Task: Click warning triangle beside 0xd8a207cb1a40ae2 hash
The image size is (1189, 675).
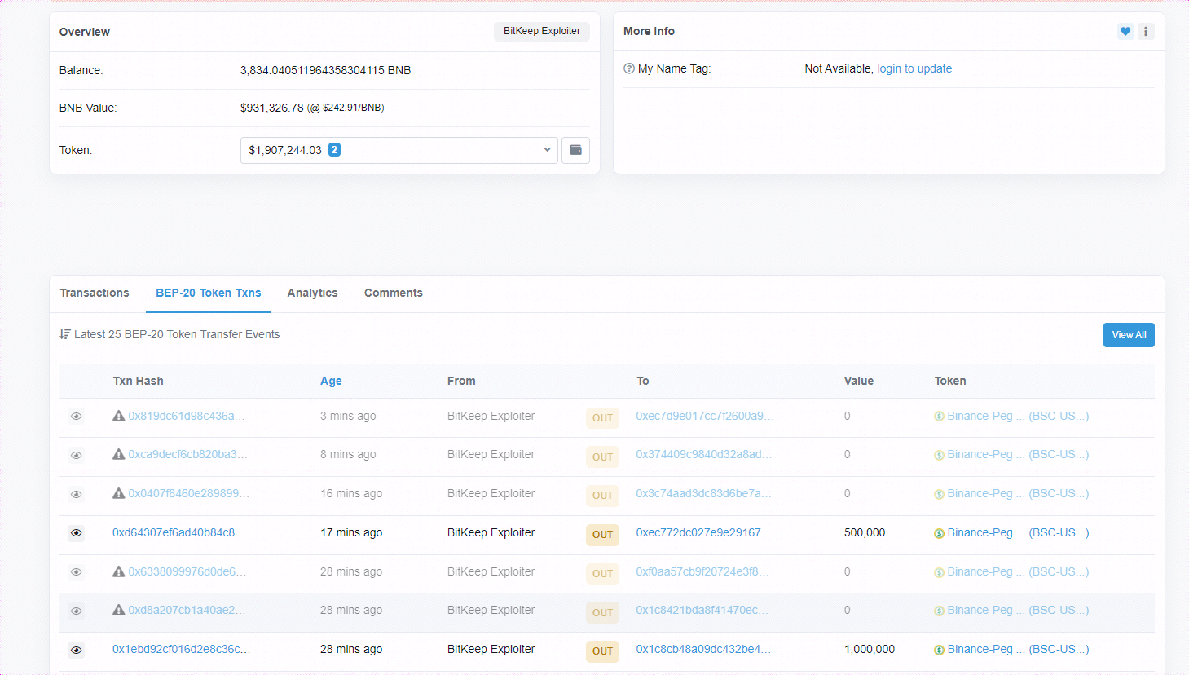Action: pos(119,610)
